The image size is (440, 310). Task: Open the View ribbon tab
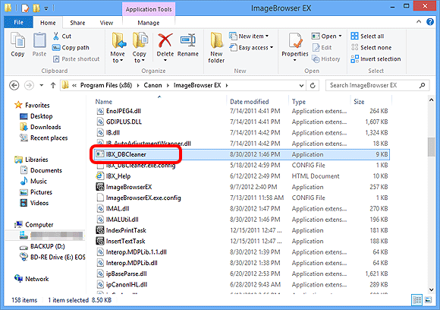coord(106,23)
